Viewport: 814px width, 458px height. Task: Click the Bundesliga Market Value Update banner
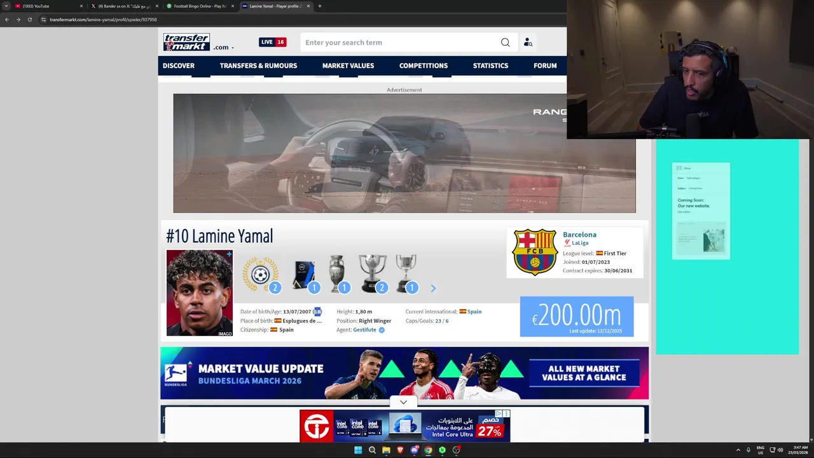pyautogui.click(x=404, y=373)
